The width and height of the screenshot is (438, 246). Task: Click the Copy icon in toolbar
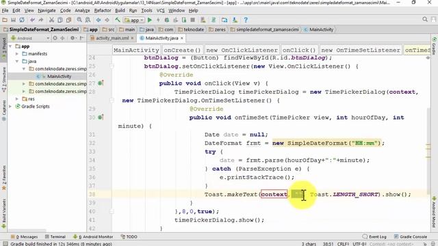point(60,20)
